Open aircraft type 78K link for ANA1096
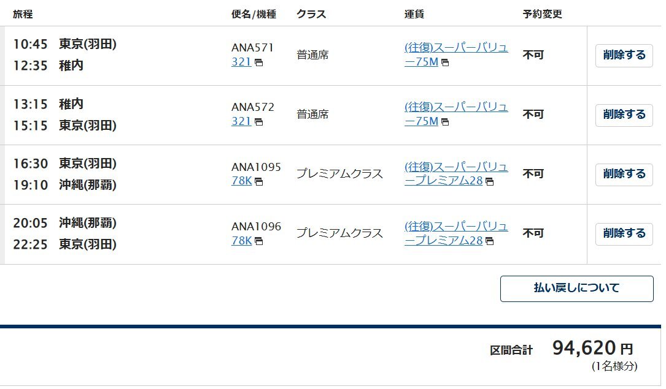 (242, 241)
